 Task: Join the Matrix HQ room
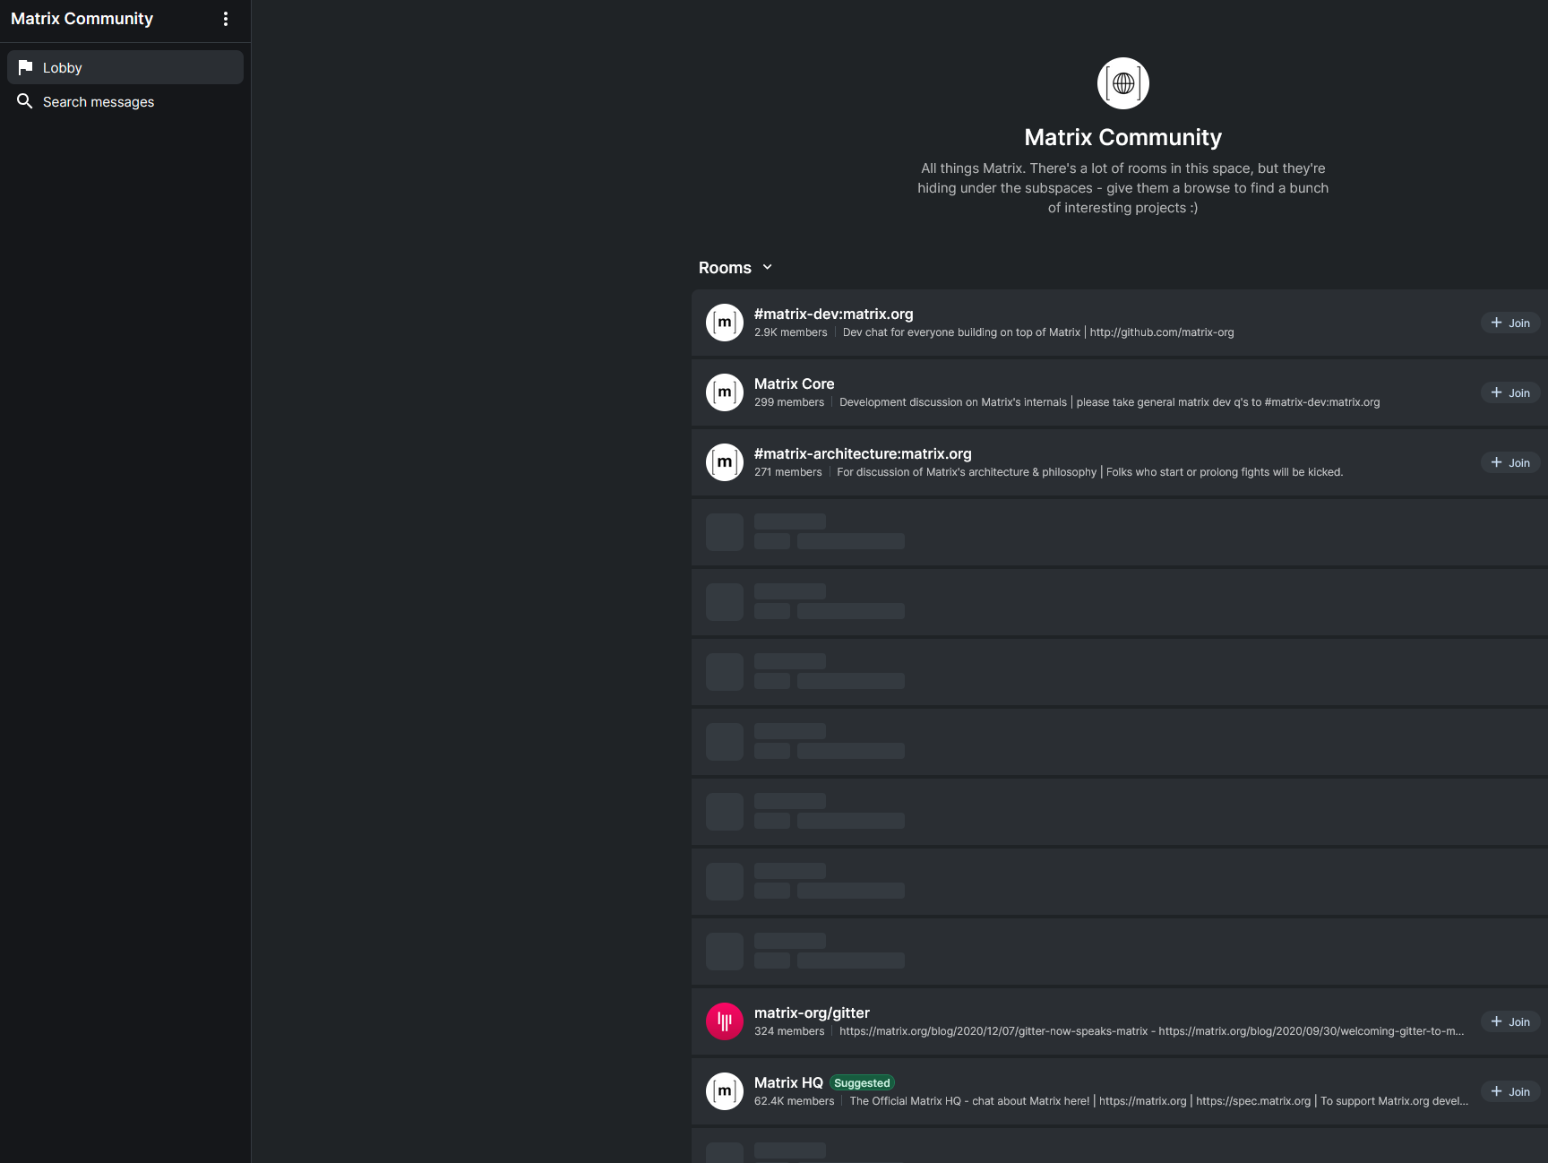[1510, 1091]
